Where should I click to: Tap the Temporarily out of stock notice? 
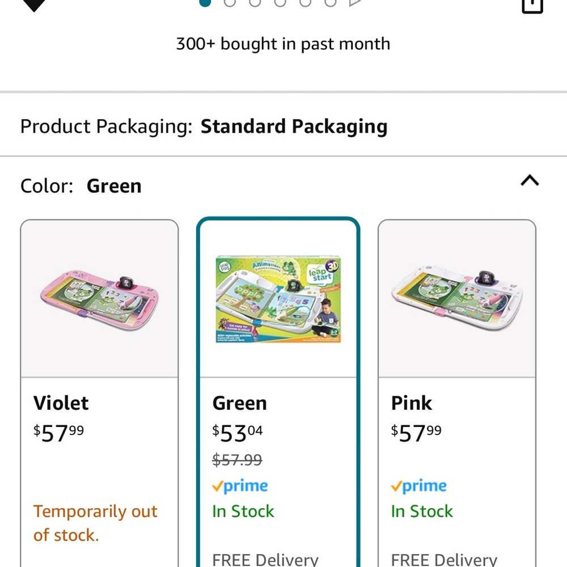click(95, 523)
